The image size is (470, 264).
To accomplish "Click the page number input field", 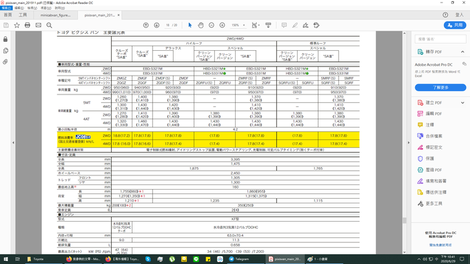I will tap(168, 25).
